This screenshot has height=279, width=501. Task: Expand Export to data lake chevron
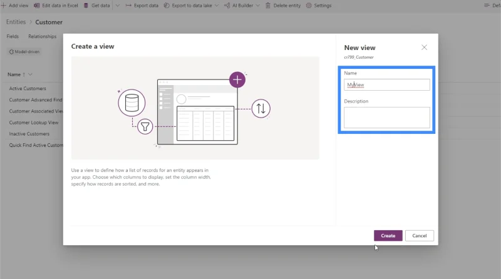coord(217,6)
